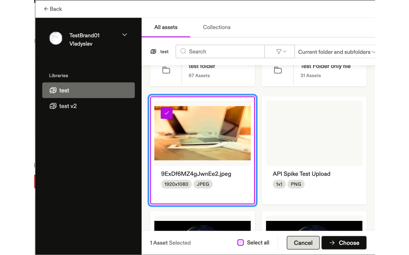The width and height of the screenshot is (409, 255).
Task: Open the folder icon with 31 Assets
Action: (278, 70)
